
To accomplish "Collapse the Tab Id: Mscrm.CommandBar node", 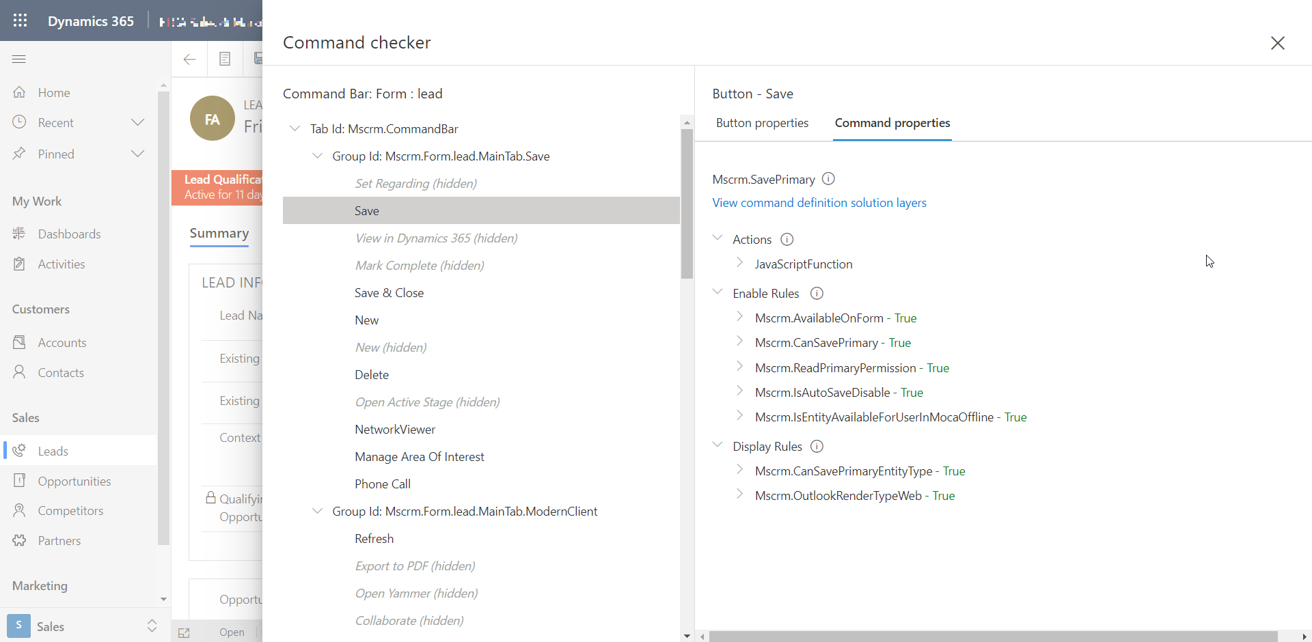I will pos(295,128).
